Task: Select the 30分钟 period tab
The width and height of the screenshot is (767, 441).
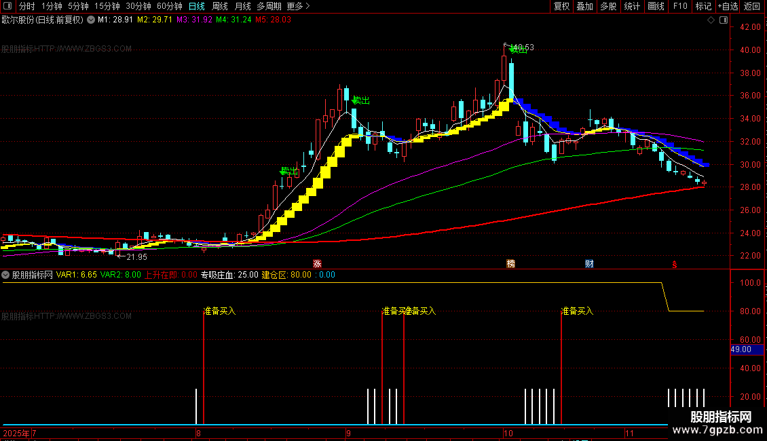Action: click(138, 6)
